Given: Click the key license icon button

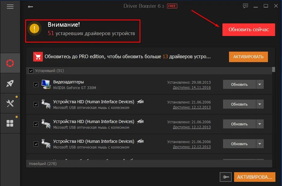Looking at the screenshot, I should click(226, 177).
